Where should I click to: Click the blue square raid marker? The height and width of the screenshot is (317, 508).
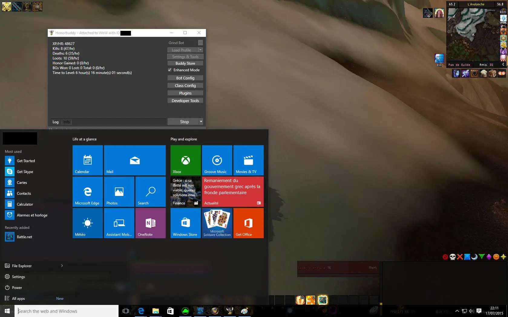[467, 257]
